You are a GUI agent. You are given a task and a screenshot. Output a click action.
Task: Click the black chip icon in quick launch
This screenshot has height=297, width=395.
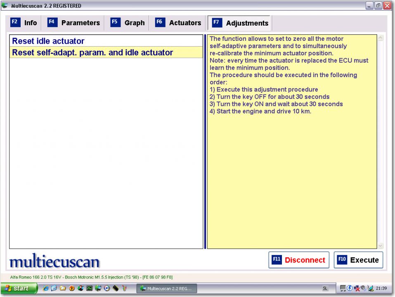pyautogui.click(x=116, y=288)
